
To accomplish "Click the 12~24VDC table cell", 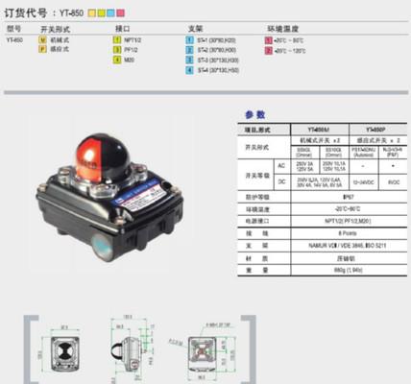I will coord(363,182).
